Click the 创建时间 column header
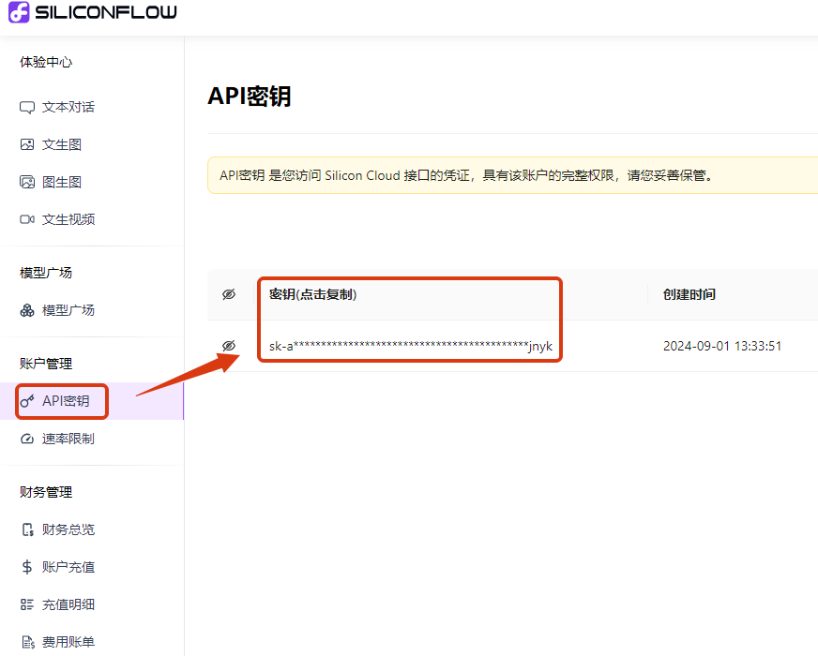 click(689, 294)
